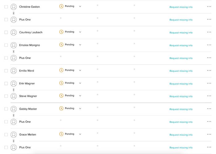Open the three-dot menu for Emalee Mongno
Image resolution: width=216 pixels, height=154 pixels.
209,45
